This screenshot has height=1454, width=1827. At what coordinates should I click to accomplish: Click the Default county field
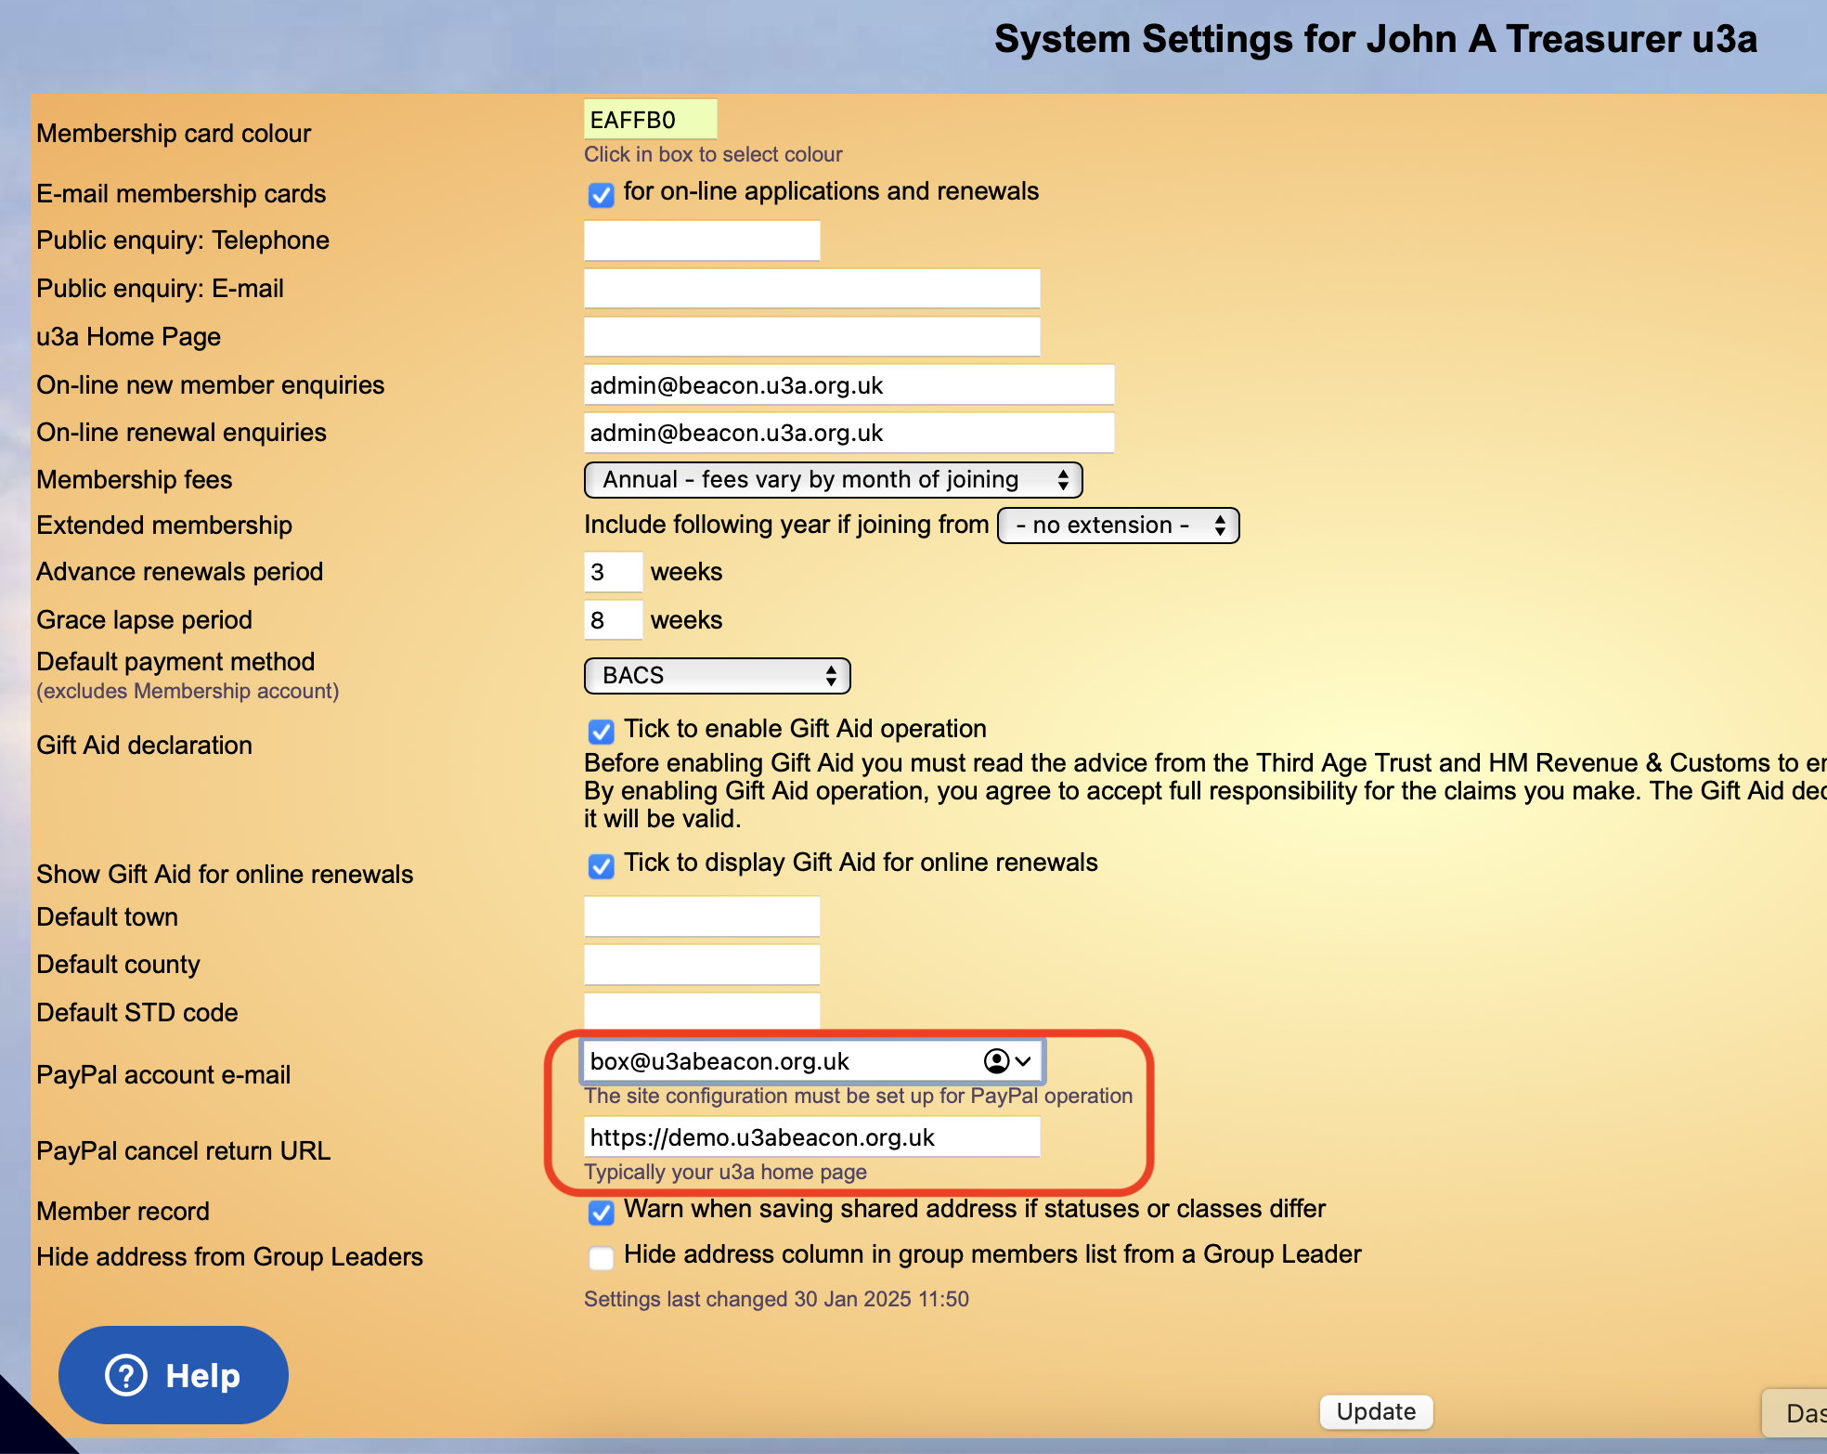[x=702, y=965]
